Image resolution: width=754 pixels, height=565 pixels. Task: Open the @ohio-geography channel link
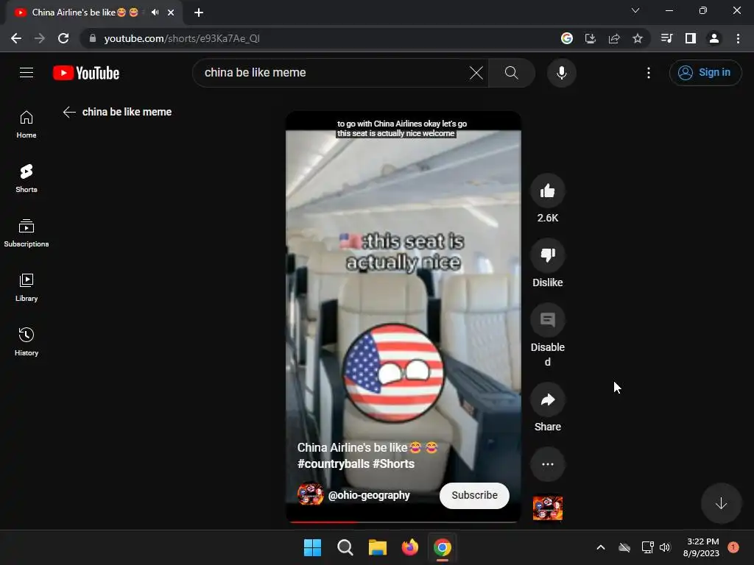tap(369, 495)
